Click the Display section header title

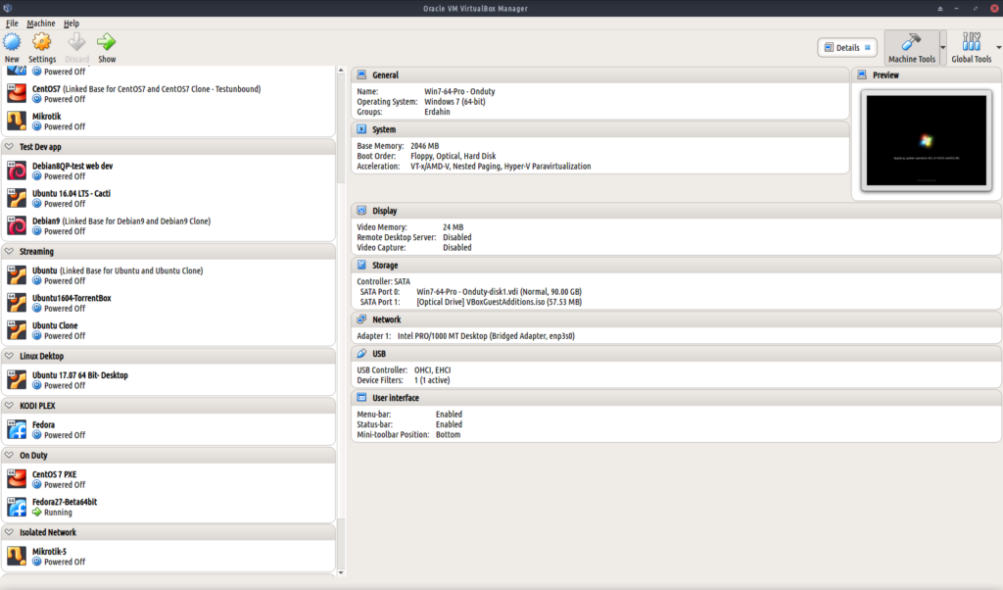[x=384, y=211]
